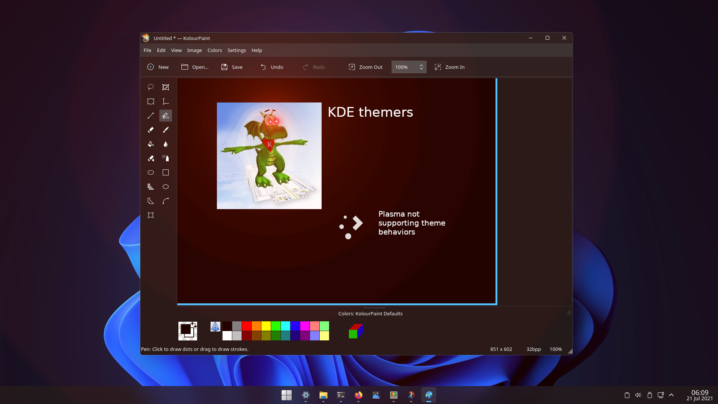718x404 pixels.
Task: Open the Image menu
Action: (194, 50)
